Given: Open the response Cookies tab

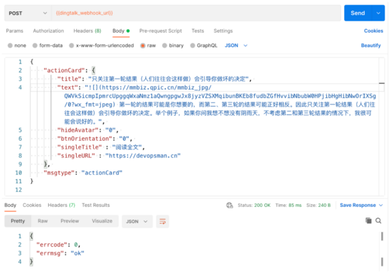Looking at the screenshot, I should click(x=32, y=205).
